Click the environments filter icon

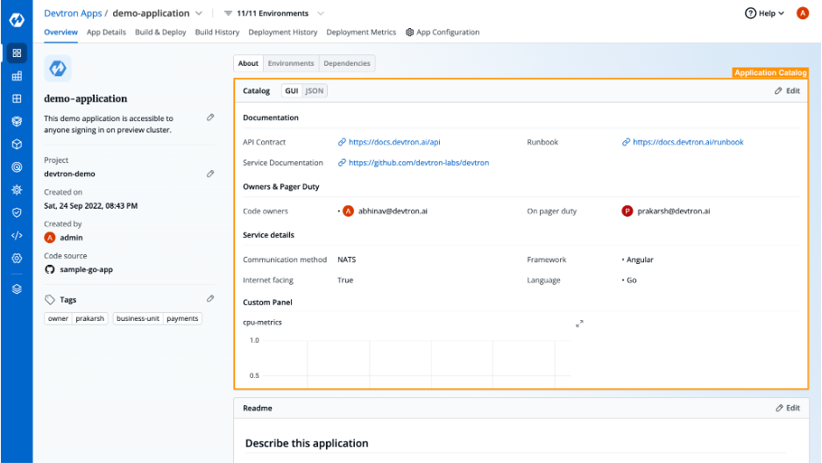(228, 13)
